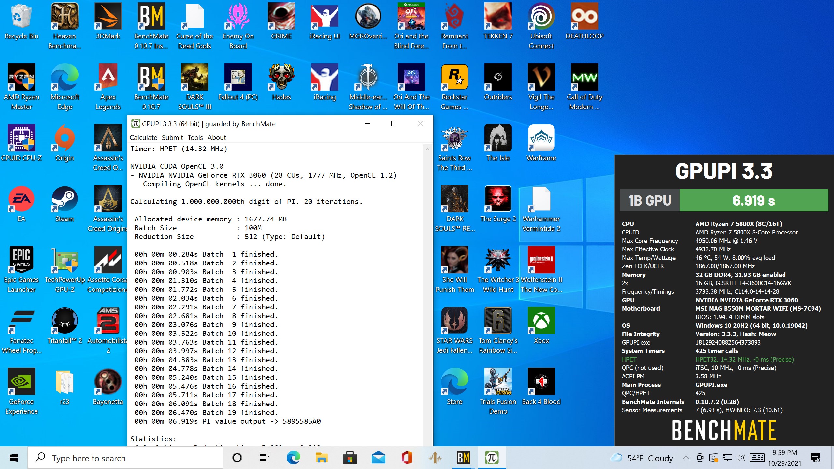Open Cortana from the taskbar
The height and width of the screenshot is (469, 834).
237,458
